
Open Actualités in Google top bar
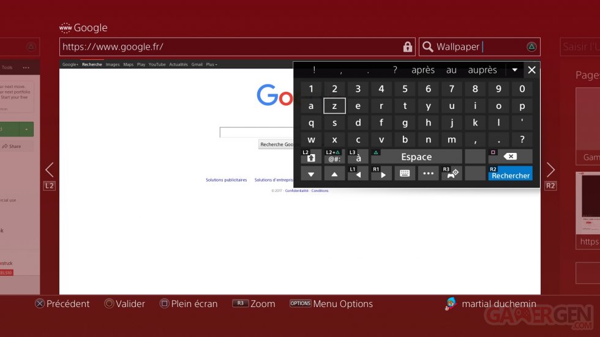[x=178, y=65]
